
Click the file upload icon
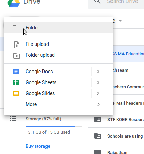click(x=17, y=45)
